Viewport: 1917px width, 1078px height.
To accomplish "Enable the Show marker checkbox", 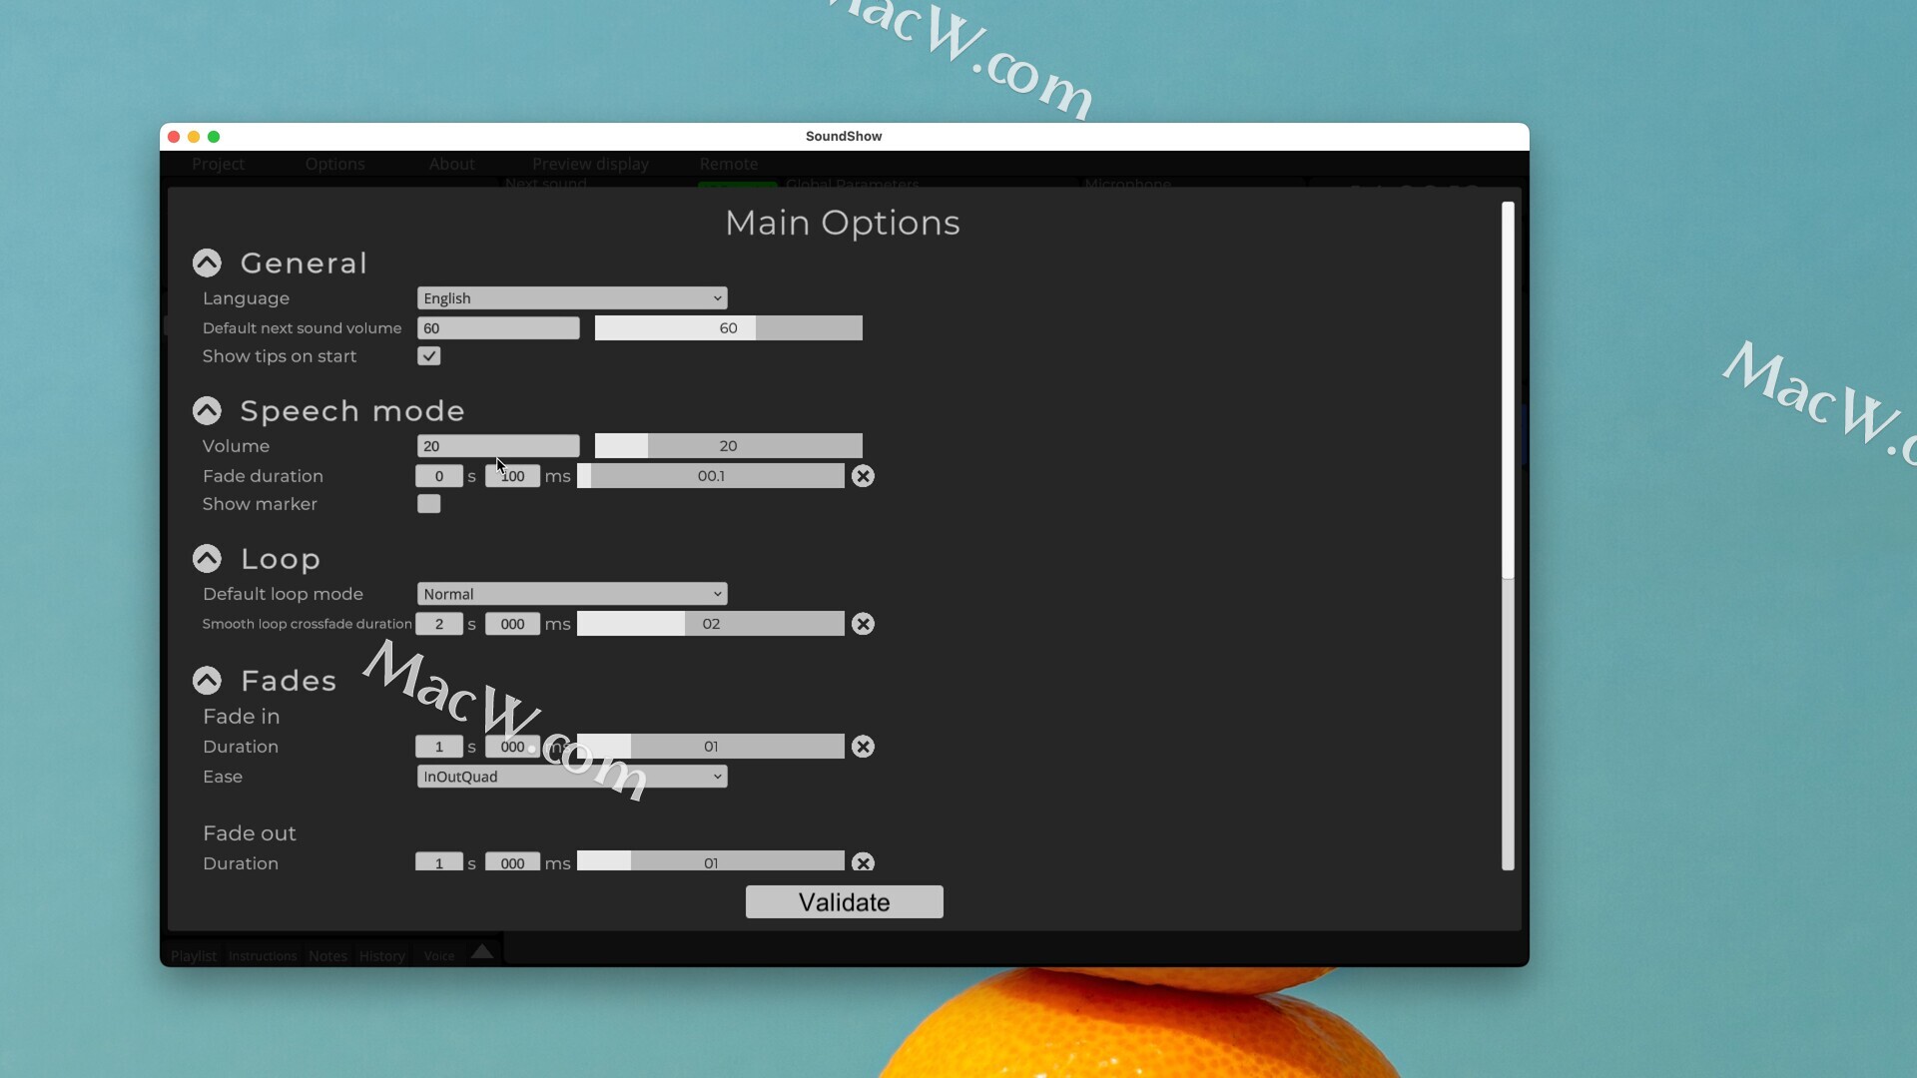I will pyautogui.click(x=428, y=503).
